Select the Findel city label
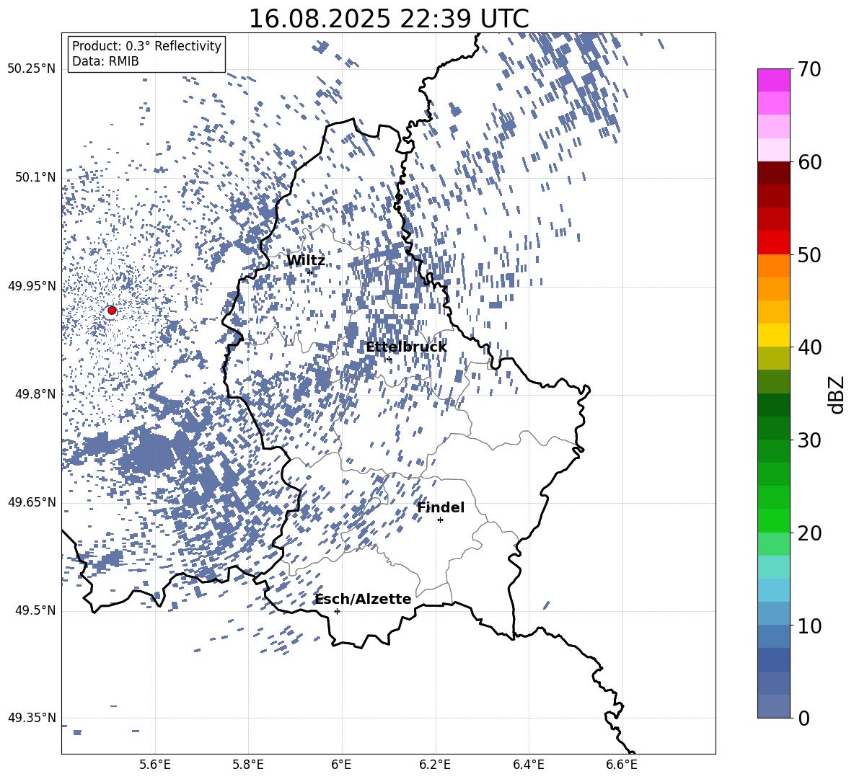 441,507
